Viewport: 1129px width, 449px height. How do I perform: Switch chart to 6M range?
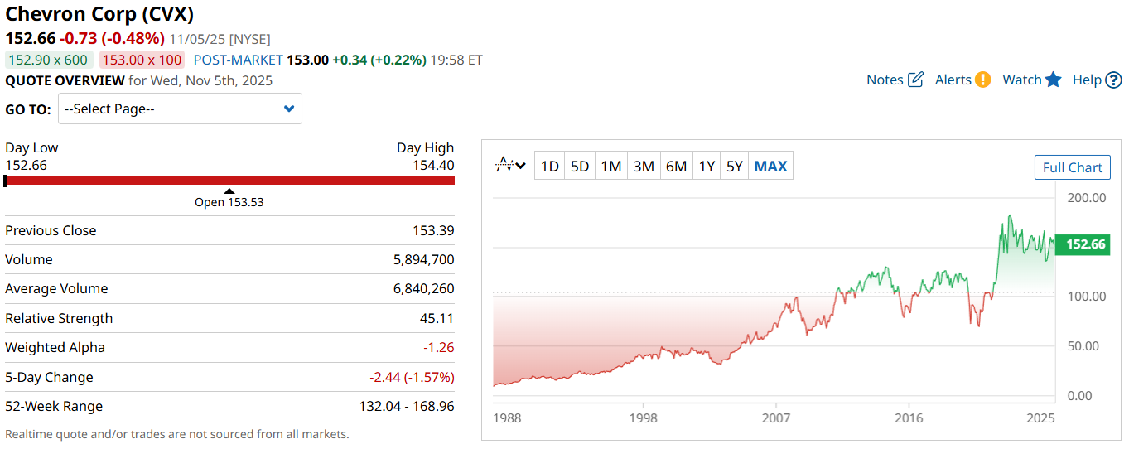pyautogui.click(x=676, y=167)
